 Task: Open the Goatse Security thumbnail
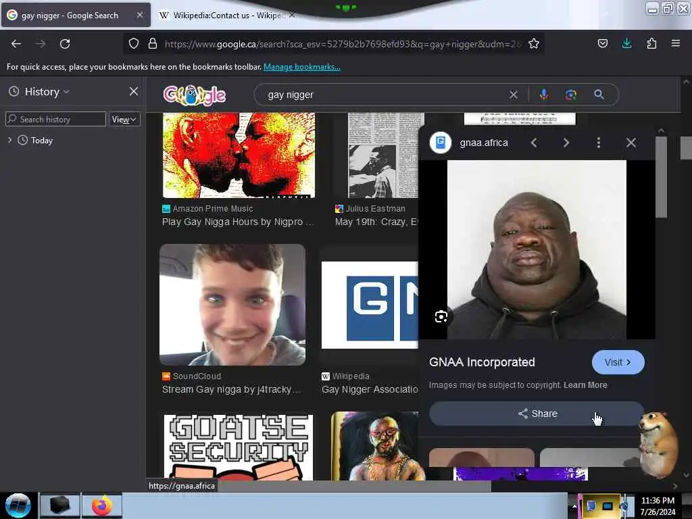(x=239, y=447)
